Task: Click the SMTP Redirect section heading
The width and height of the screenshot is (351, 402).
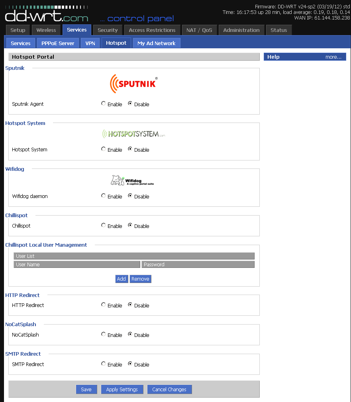Action: point(23,354)
